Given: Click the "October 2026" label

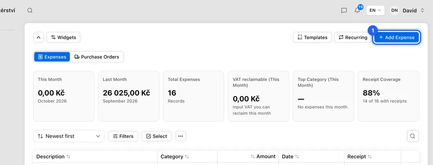Looking at the screenshot, I should point(52,101).
